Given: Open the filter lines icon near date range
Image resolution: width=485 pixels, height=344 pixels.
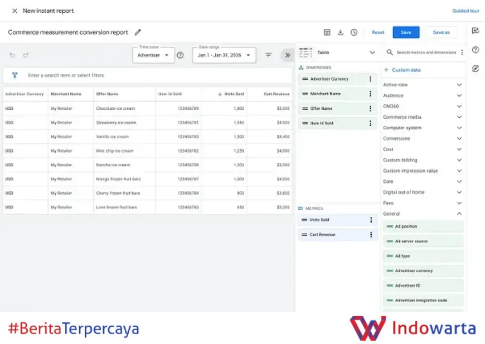Looking at the screenshot, I should pyautogui.click(x=269, y=55).
